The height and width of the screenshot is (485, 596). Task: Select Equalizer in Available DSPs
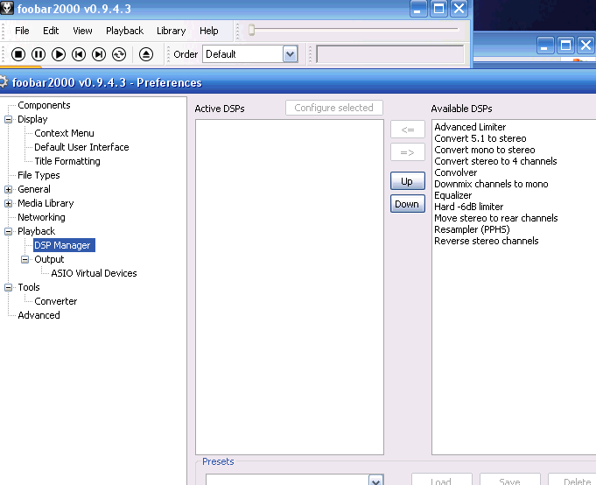tap(452, 195)
